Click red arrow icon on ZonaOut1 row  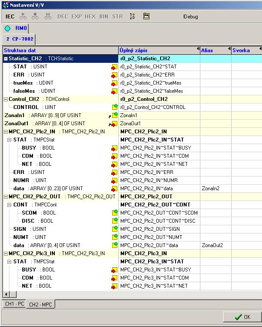[114, 124]
